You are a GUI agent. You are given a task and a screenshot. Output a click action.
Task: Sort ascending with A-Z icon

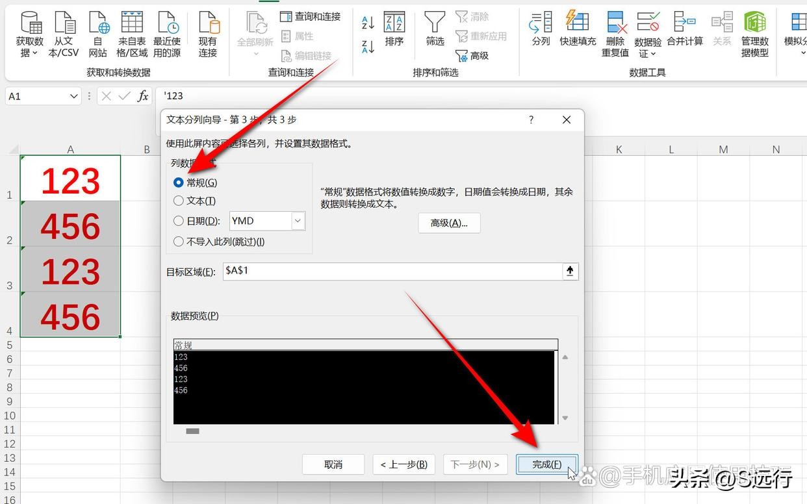(368, 23)
